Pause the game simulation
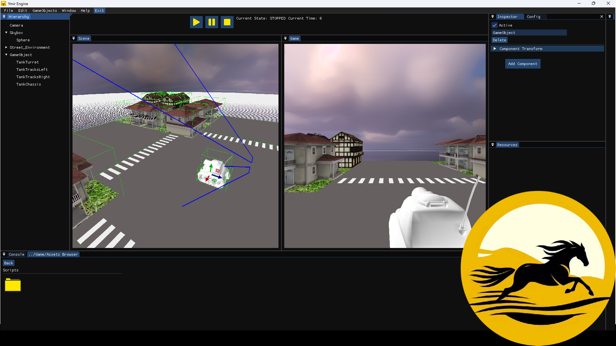The width and height of the screenshot is (616, 346). click(211, 22)
